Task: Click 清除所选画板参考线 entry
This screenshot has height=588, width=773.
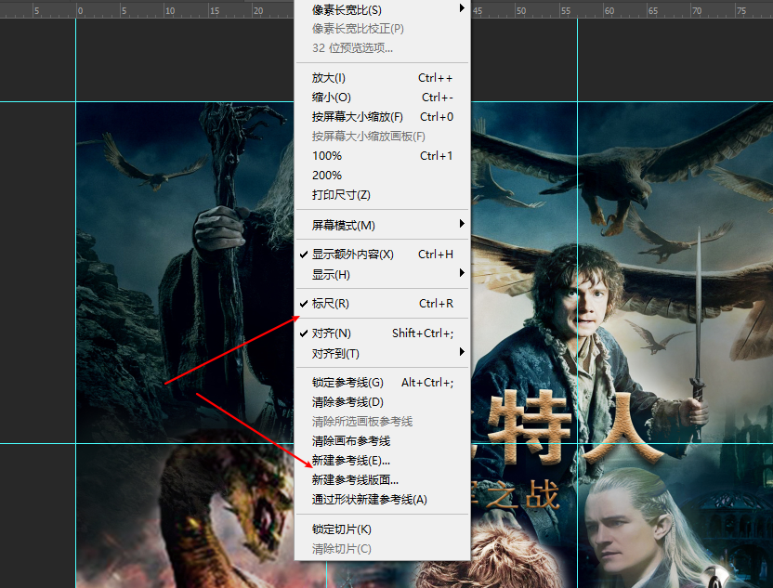Action: (x=382, y=422)
